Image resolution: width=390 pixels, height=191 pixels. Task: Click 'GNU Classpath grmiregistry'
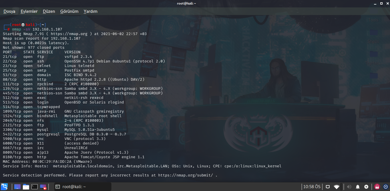(94, 111)
